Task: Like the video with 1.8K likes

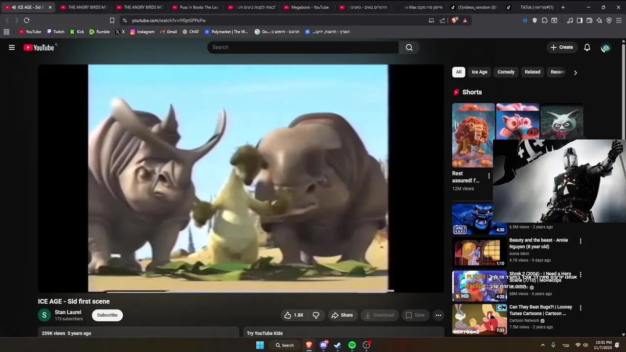Action: tap(294, 315)
